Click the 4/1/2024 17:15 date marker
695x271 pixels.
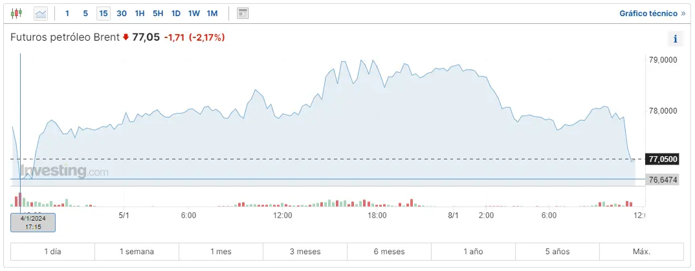33,222
